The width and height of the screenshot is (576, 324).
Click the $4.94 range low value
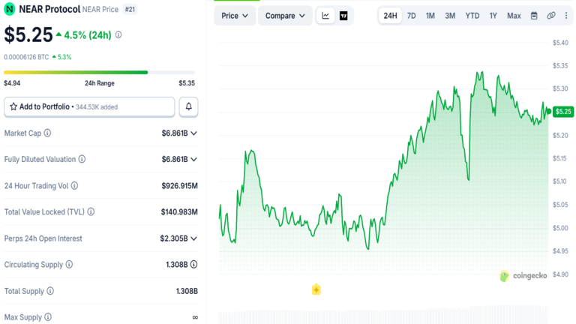(12, 83)
